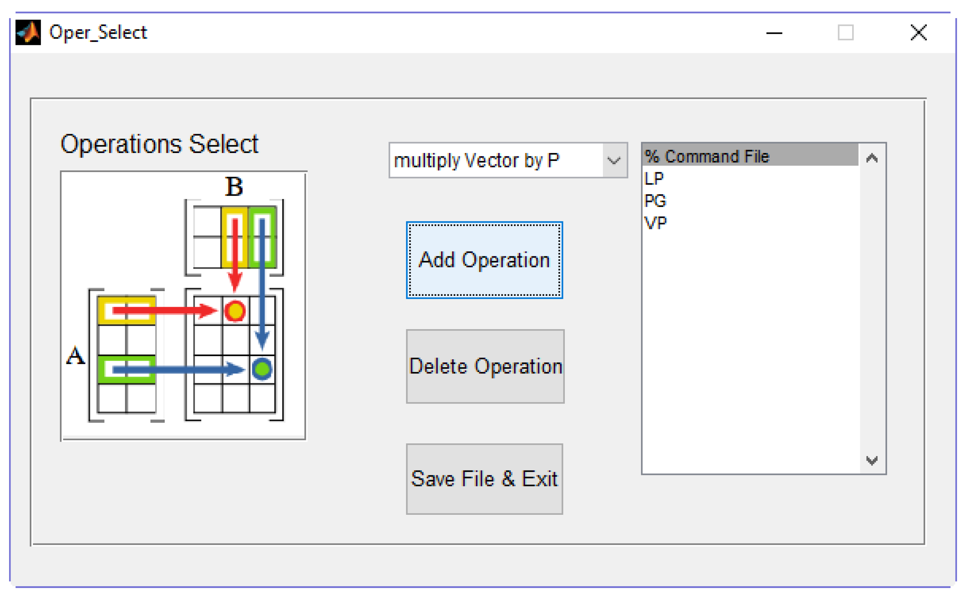Select the VP command in list
Screen dimensions: 965x596
(x=655, y=223)
